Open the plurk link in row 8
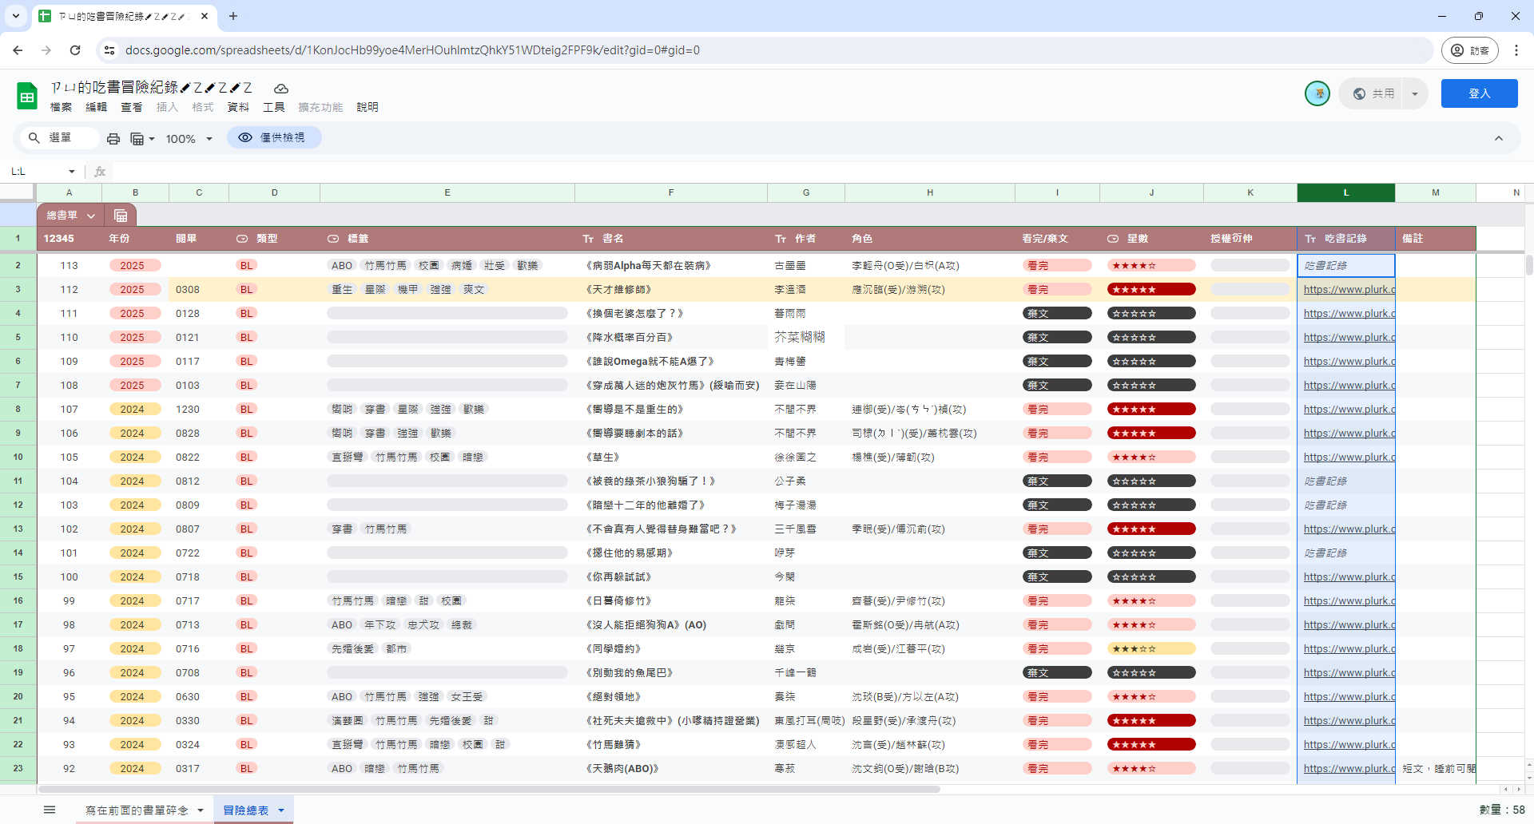 [x=1349, y=409]
